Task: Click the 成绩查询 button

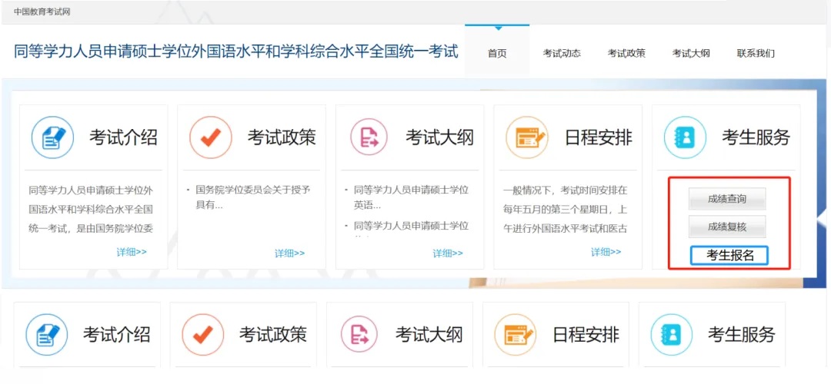Action: tap(727, 200)
